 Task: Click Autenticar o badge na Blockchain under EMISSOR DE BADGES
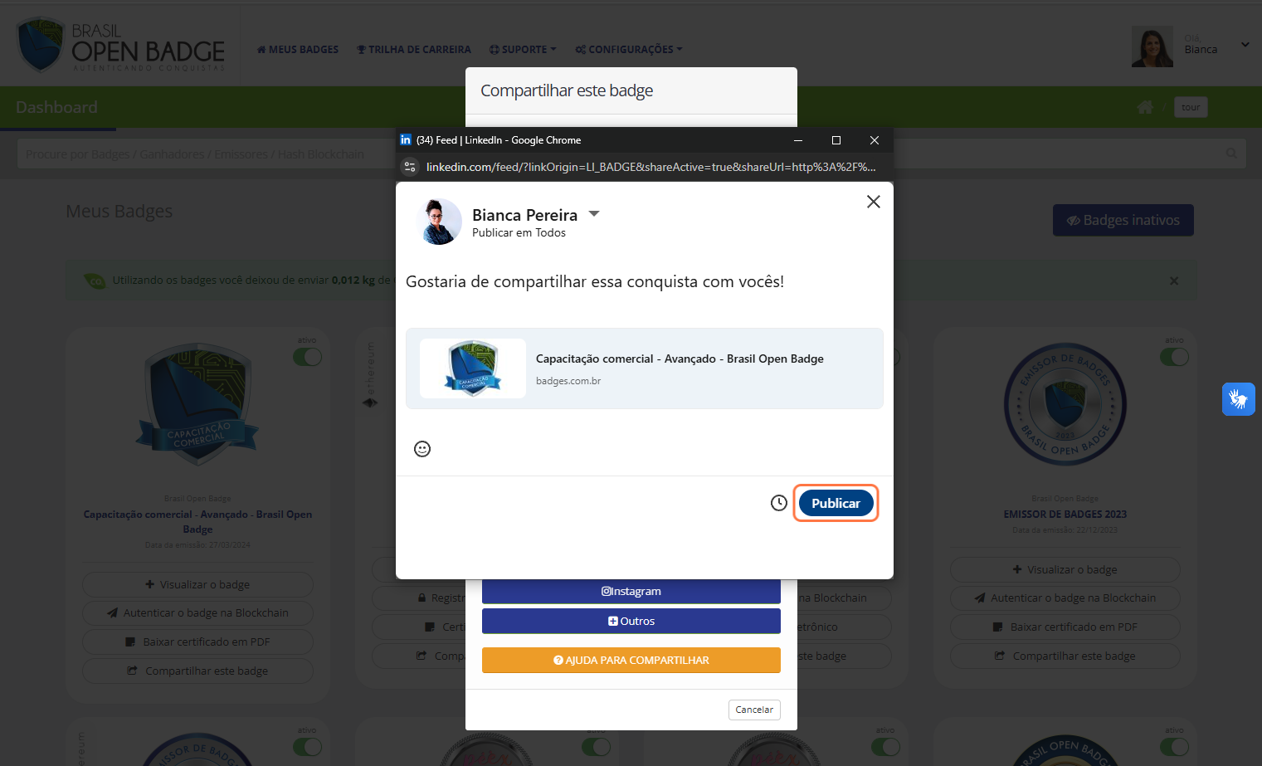point(1065,598)
